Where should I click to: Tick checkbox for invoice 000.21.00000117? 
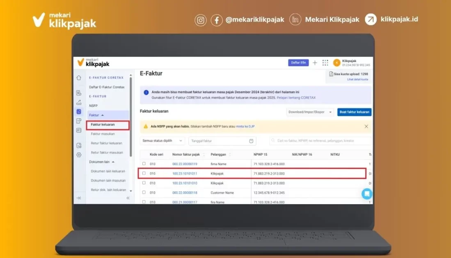[x=144, y=202]
